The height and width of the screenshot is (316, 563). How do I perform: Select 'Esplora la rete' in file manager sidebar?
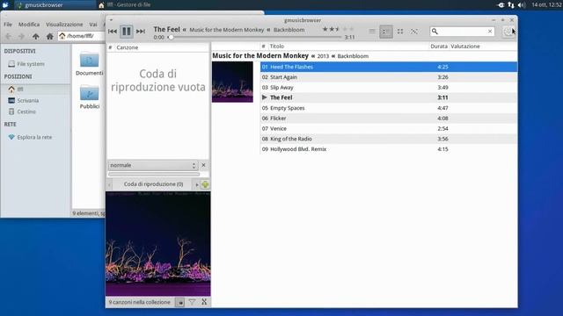point(34,137)
